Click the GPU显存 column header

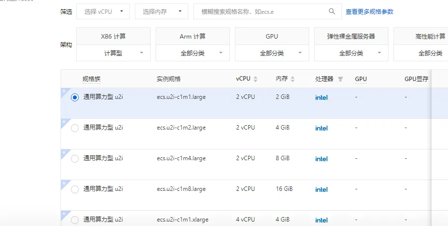point(416,79)
